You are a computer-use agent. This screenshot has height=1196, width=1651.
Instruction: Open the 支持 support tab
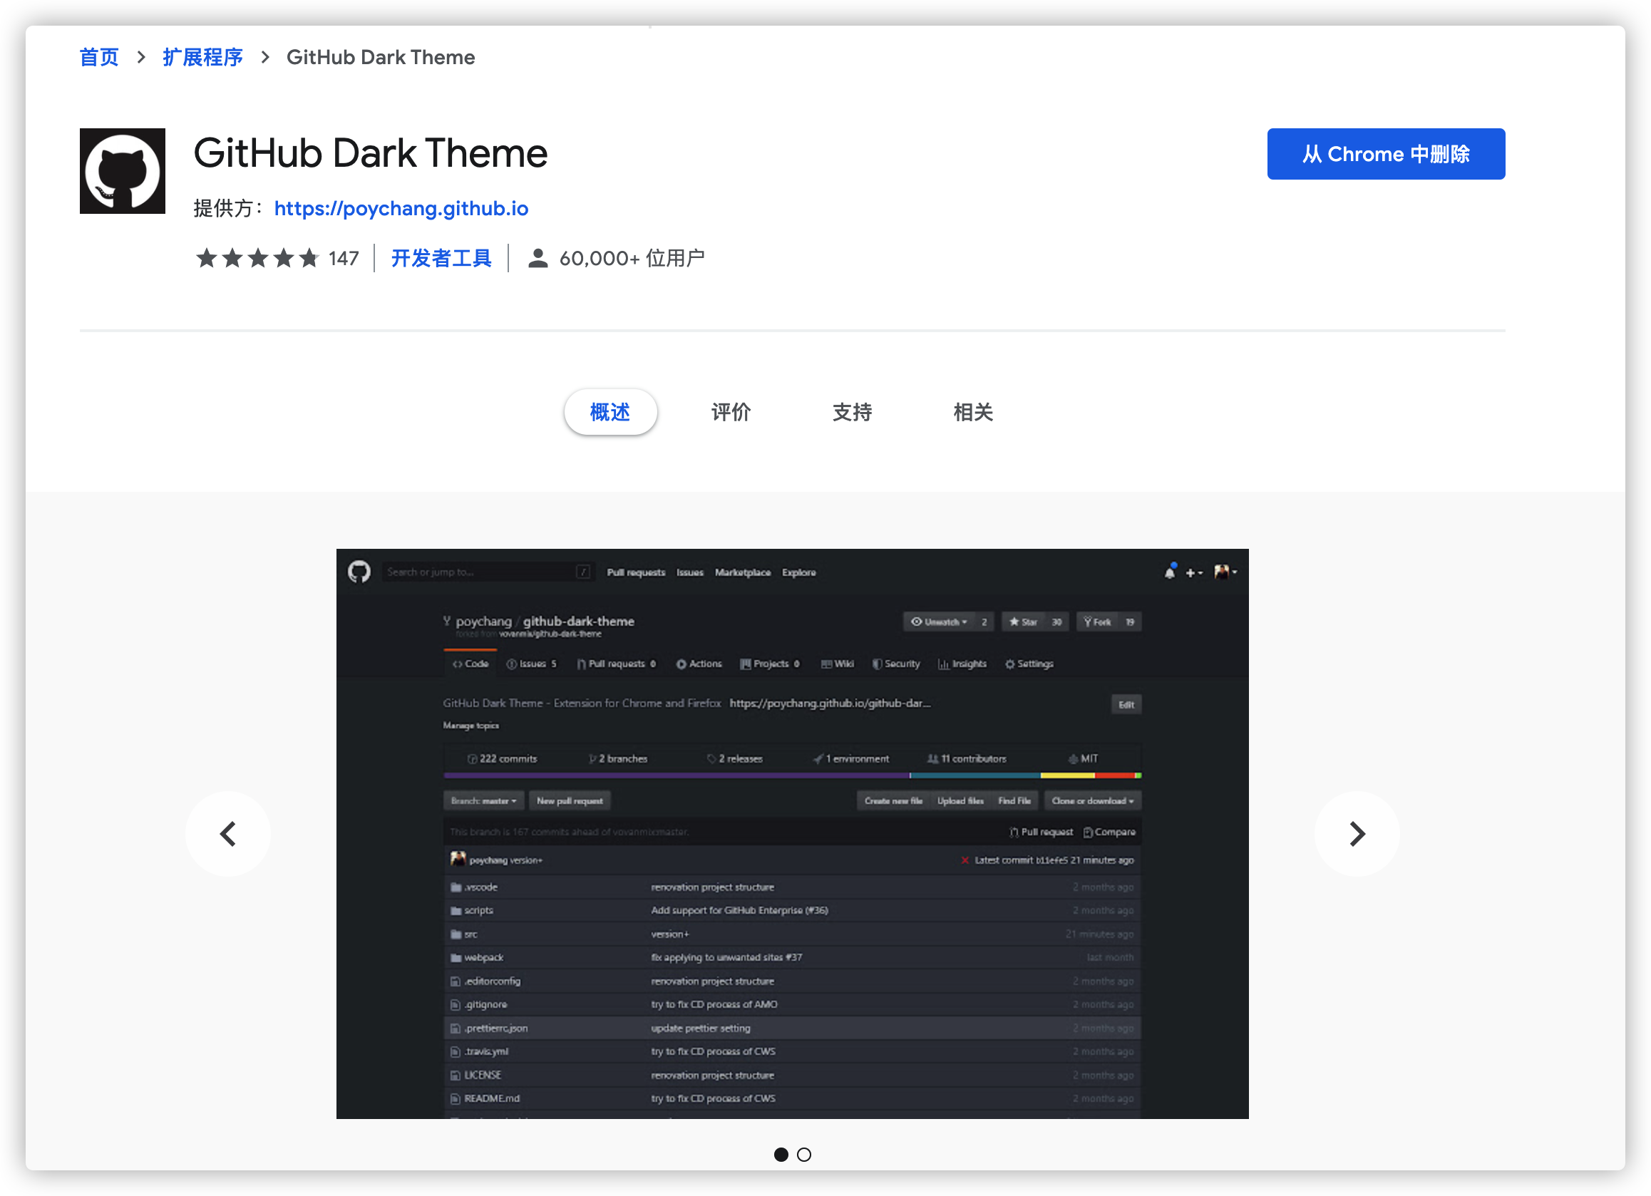click(852, 412)
